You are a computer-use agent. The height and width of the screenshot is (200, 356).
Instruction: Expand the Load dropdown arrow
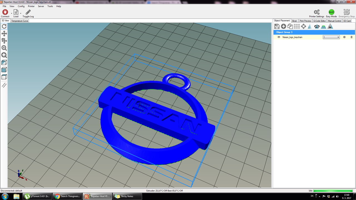click(x=21, y=13)
